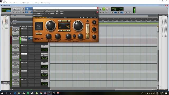Open the Marketplace menu

point(44,3)
